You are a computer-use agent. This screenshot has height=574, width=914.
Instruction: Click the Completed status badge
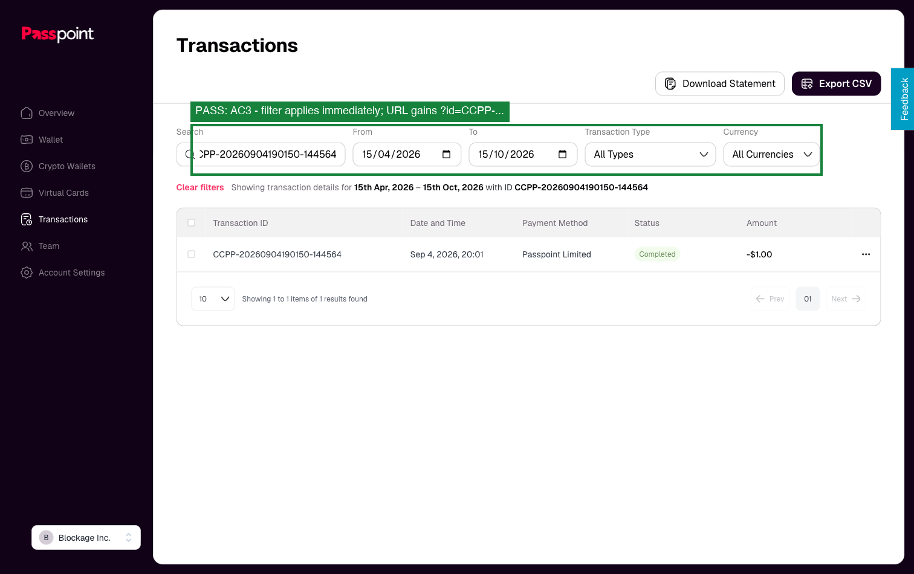pos(657,254)
